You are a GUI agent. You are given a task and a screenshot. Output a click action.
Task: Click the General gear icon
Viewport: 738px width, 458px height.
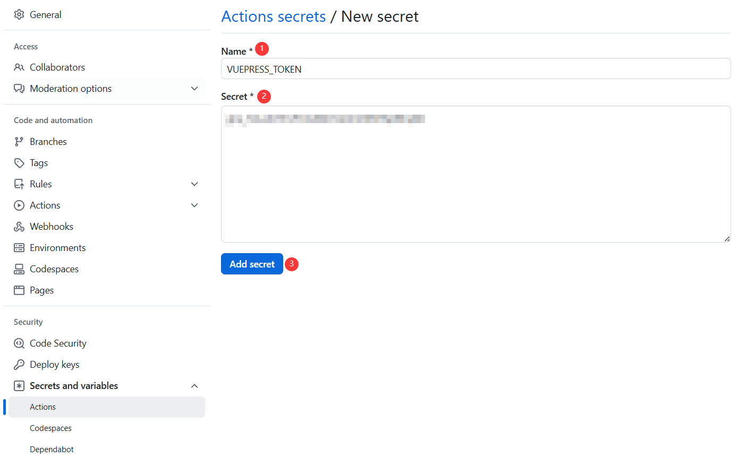[x=19, y=15]
